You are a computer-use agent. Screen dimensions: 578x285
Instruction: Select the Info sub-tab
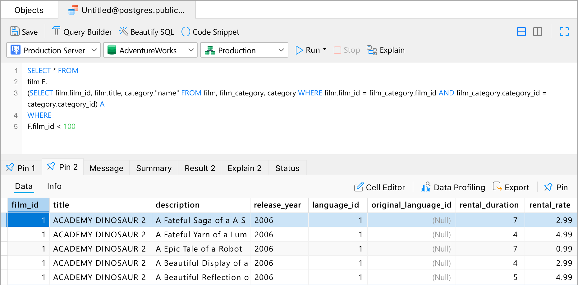[x=54, y=186]
